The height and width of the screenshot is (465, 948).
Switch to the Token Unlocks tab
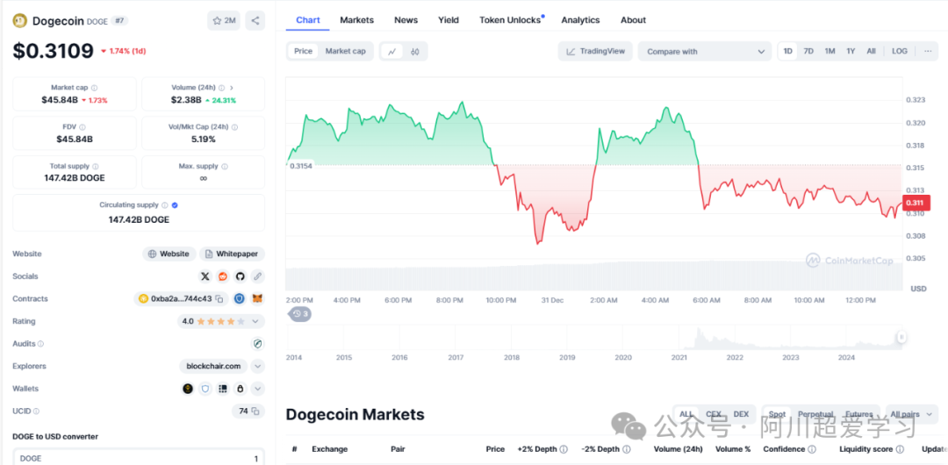click(x=510, y=20)
